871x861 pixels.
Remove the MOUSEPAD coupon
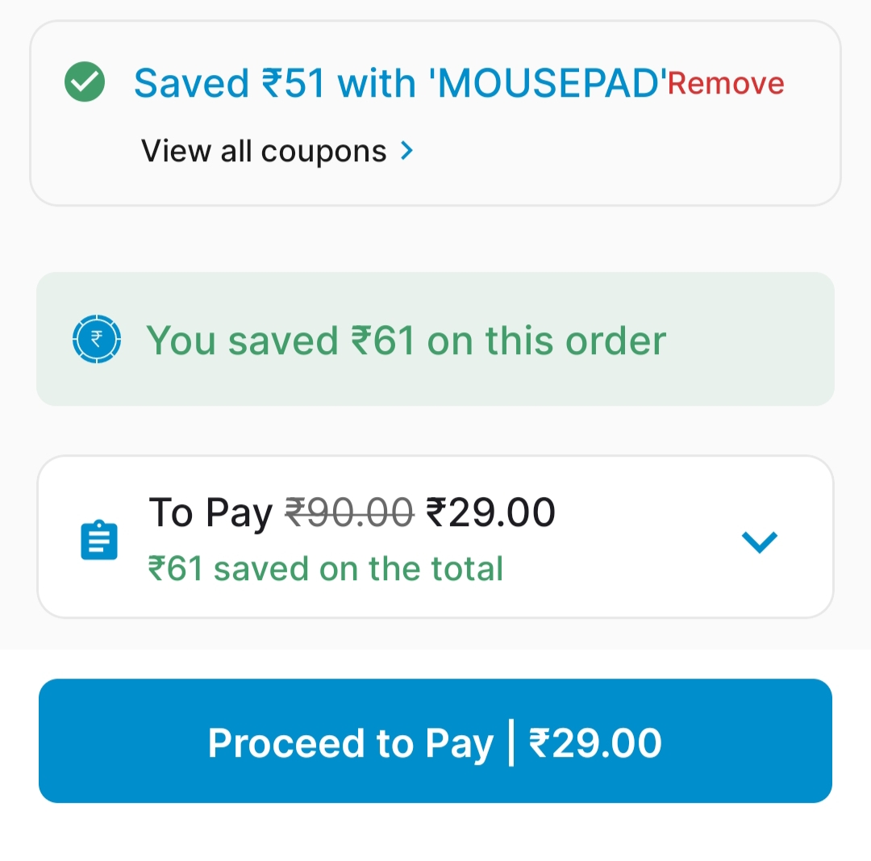pyautogui.click(x=726, y=83)
